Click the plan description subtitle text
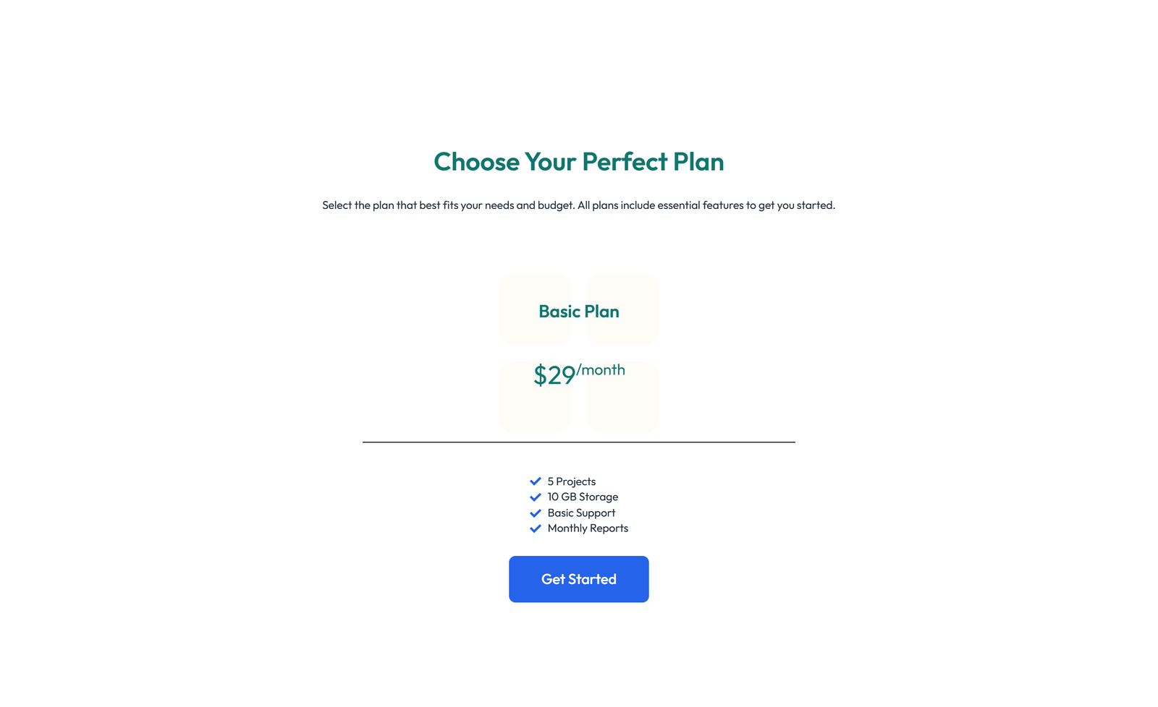Screen dimensions: 1158x707 pyautogui.click(x=578, y=205)
